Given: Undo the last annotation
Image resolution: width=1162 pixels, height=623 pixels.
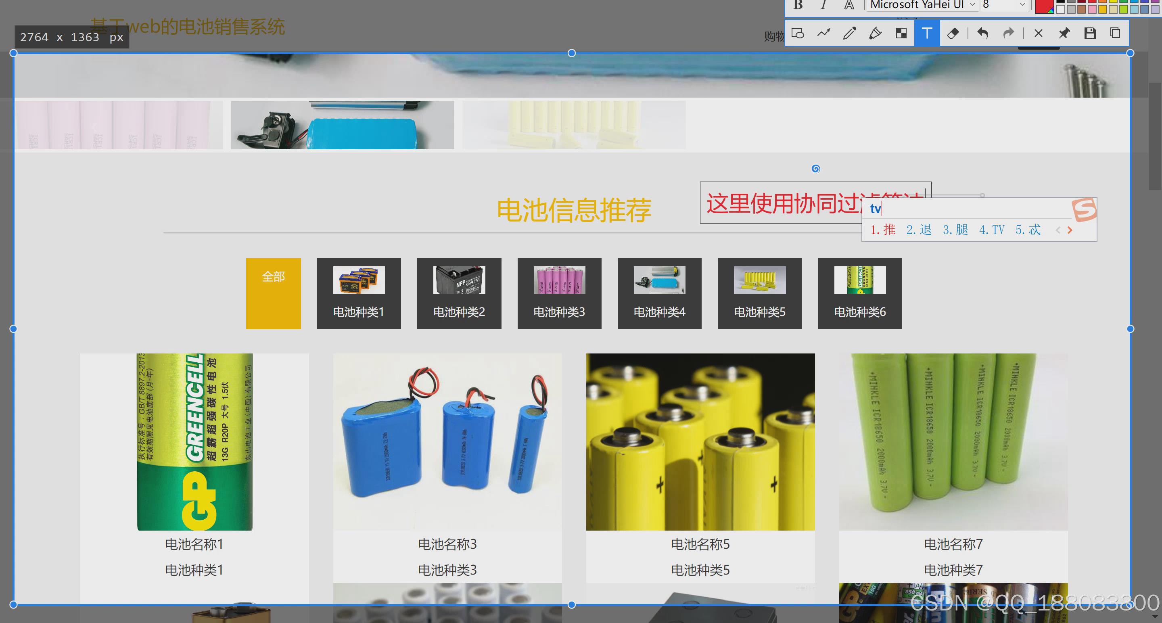Looking at the screenshot, I should tap(982, 33).
